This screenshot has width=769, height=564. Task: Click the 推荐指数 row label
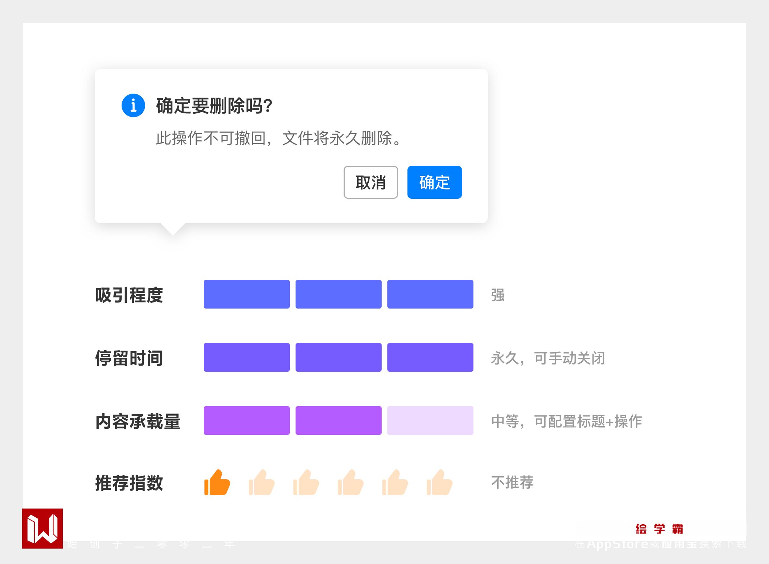pyautogui.click(x=129, y=483)
